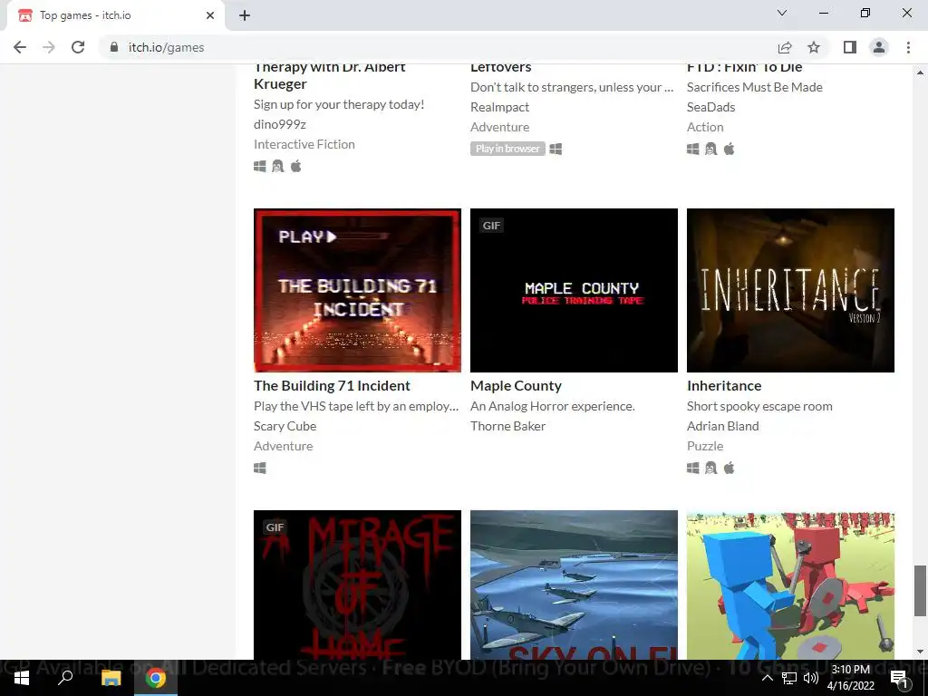Show hidden system tray icons
The width and height of the screenshot is (928, 696).
pyautogui.click(x=767, y=678)
